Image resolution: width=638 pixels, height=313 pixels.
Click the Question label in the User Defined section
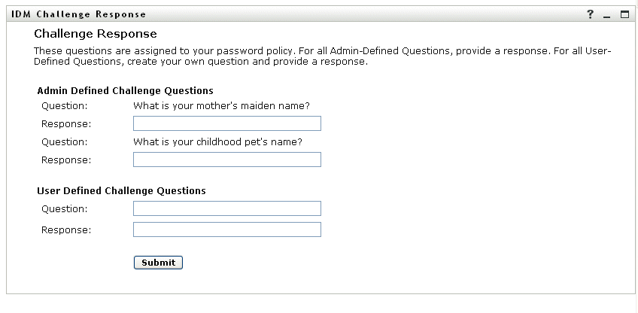[65, 209]
